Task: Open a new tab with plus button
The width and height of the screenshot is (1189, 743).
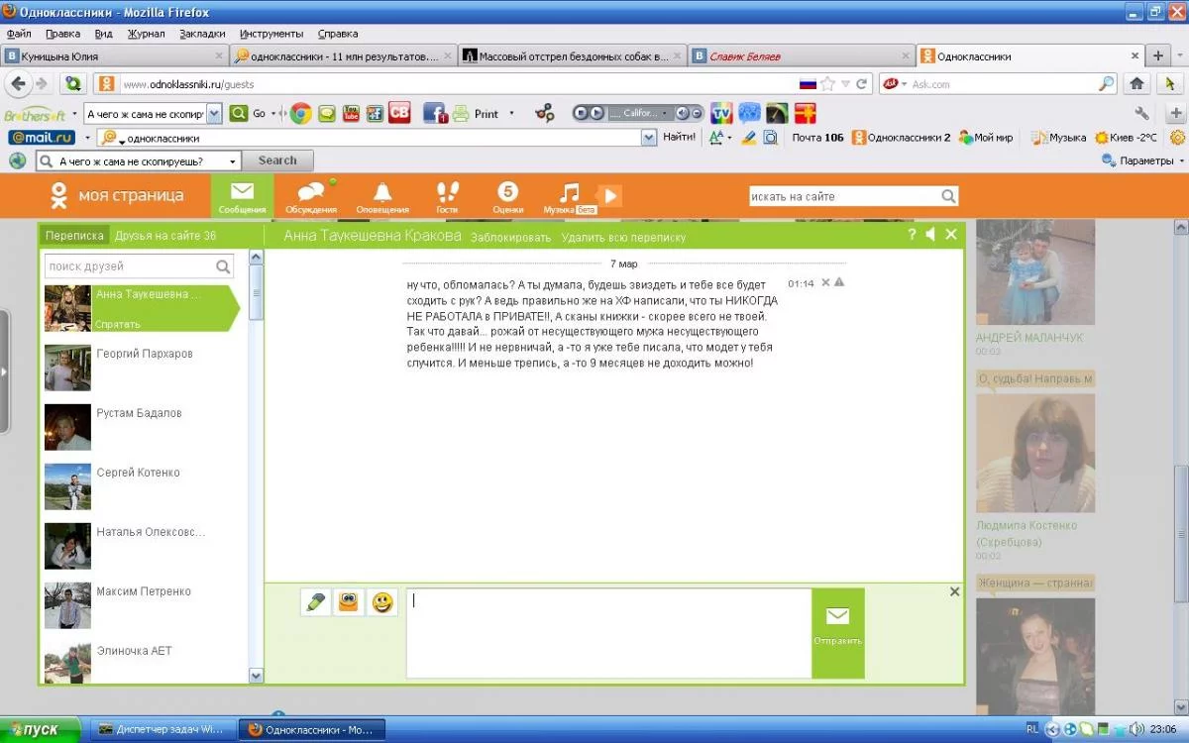Action: 1158,56
